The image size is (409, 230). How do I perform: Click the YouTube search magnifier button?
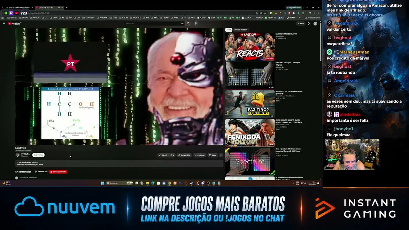click(188, 23)
